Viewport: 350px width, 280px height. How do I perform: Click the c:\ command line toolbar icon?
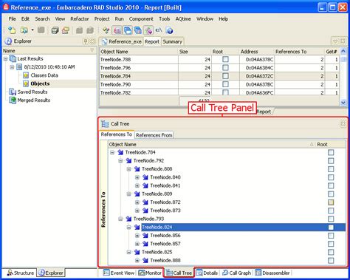coord(159,30)
